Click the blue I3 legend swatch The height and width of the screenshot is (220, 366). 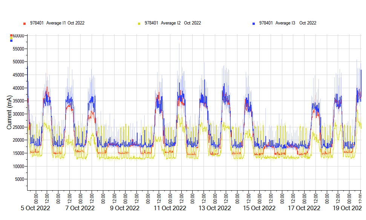pos(254,24)
